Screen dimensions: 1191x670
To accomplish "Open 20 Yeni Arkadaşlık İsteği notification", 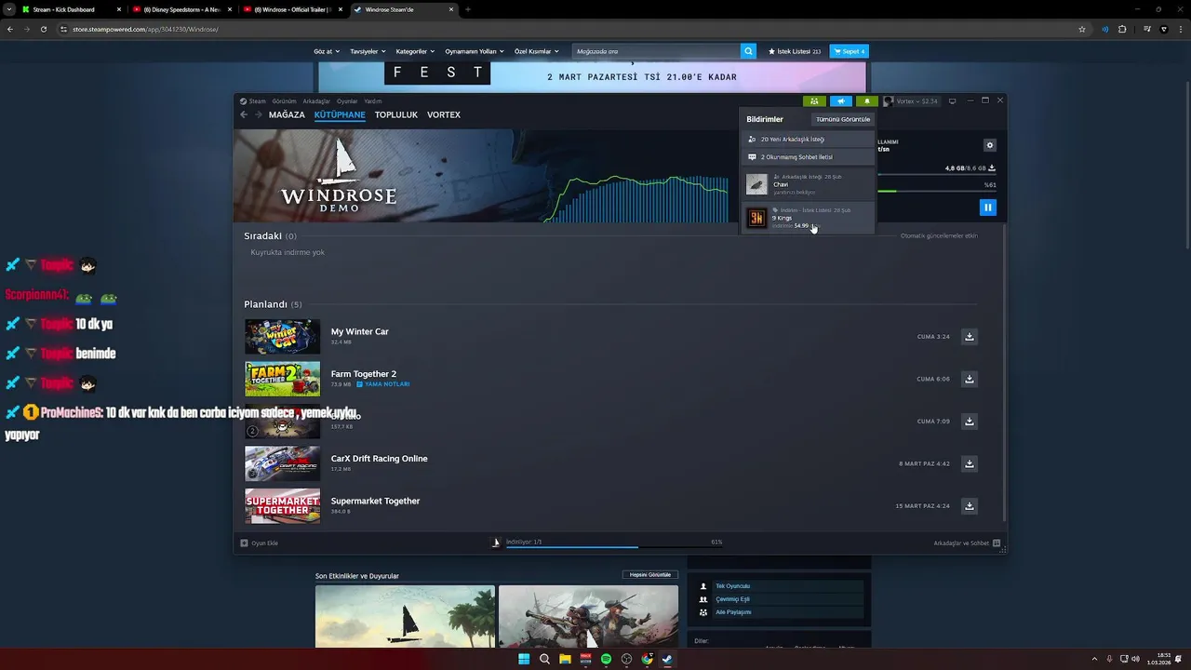I will coord(810,139).
